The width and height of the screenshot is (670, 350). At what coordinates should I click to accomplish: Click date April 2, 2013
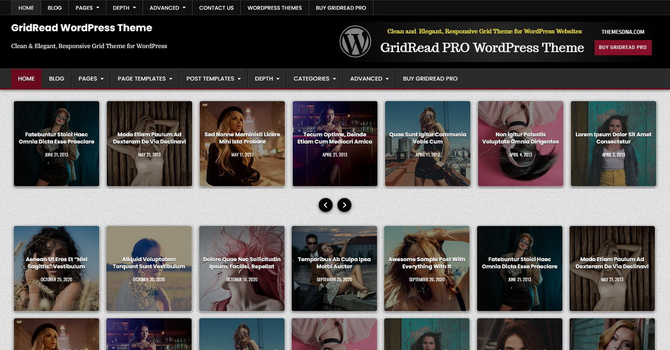click(613, 155)
